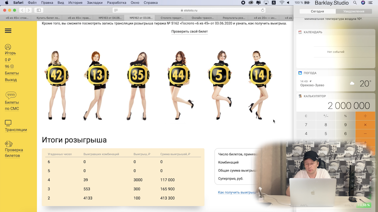The width and height of the screenshot is (378, 212).
Task: Switch to tab Столото предст...
Action: point(171,18)
